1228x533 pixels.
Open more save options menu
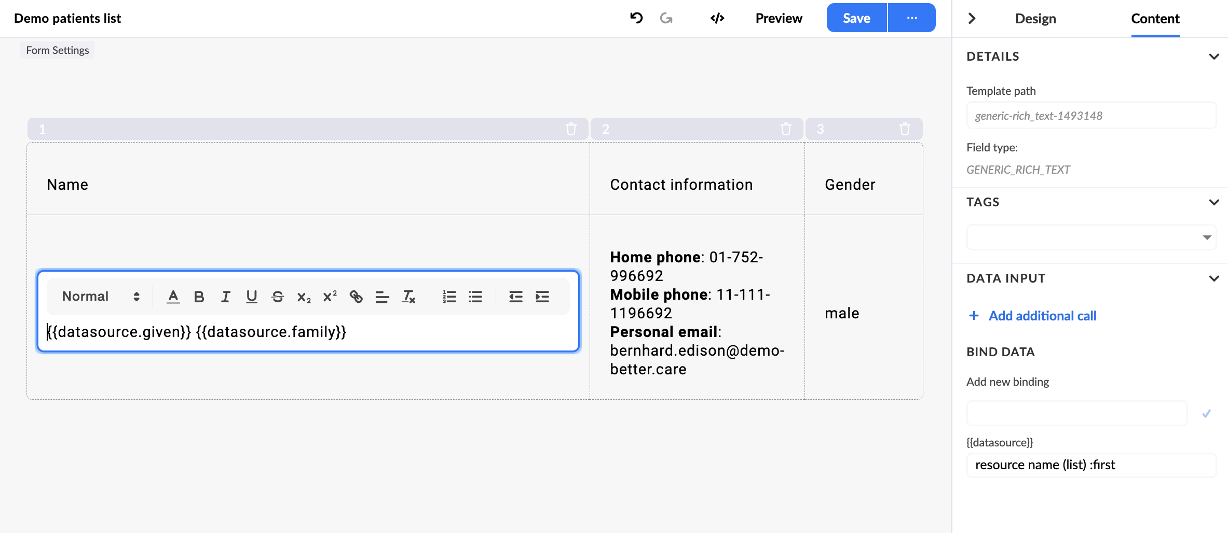click(x=912, y=18)
